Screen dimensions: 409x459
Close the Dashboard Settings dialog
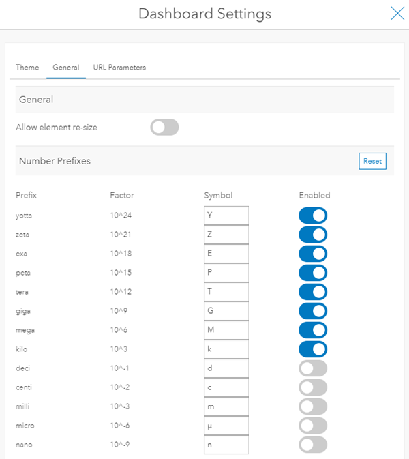pyautogui.click(x=397, y=14)
